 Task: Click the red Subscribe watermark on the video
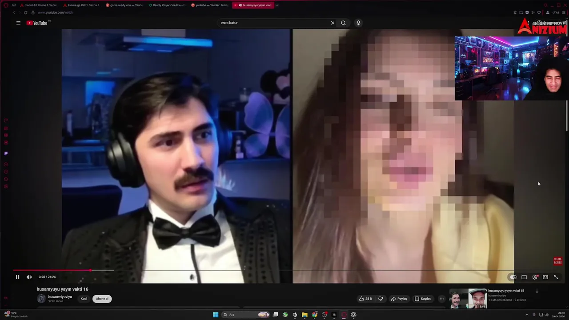[557, 261]
